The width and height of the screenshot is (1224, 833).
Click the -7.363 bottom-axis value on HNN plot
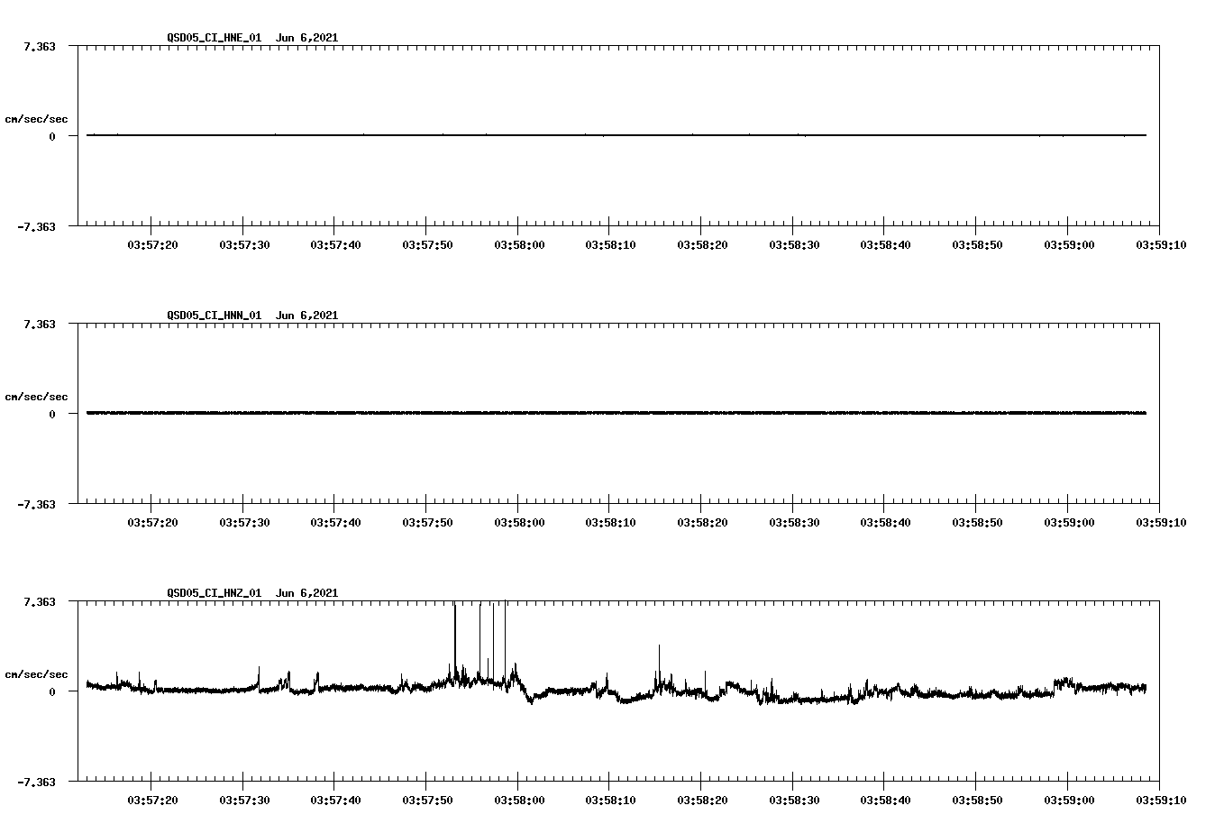pyautogui.click(x=36, y=505)
